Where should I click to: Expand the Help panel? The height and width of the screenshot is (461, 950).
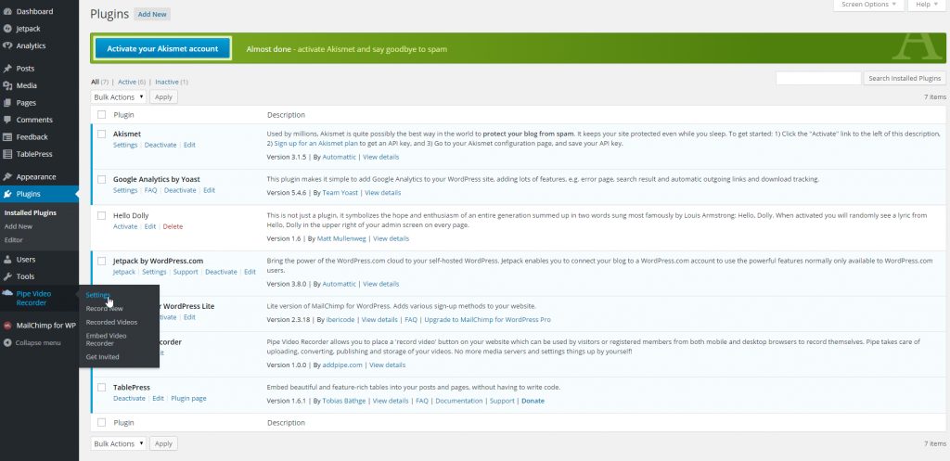pos(927,5)
